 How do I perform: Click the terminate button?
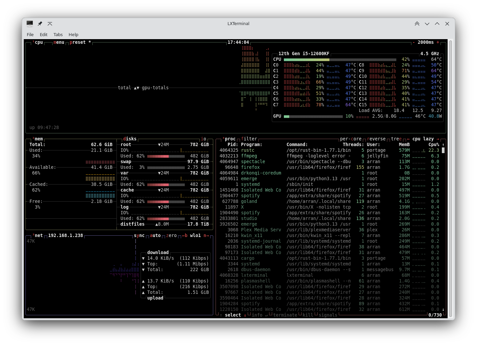tap(285, 315)
